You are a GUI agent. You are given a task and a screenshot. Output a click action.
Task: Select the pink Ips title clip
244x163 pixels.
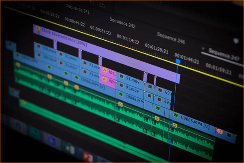[x=108, y=72]
